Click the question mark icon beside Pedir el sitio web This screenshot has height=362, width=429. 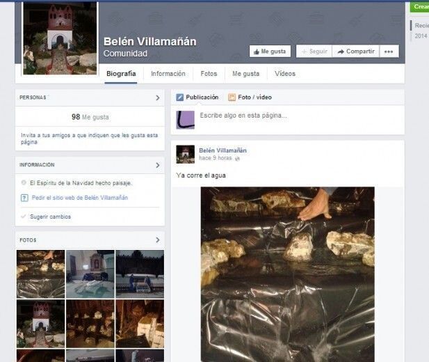pos(24,198)
